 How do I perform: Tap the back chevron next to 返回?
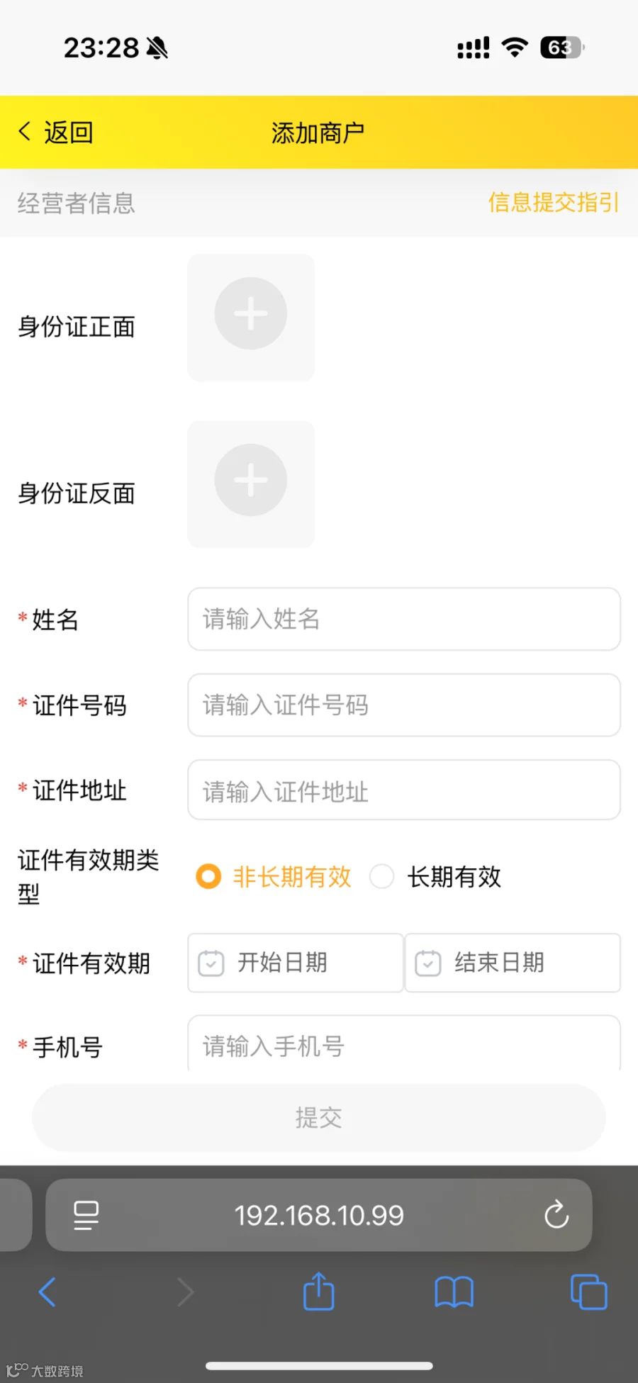tap(25, 131)
